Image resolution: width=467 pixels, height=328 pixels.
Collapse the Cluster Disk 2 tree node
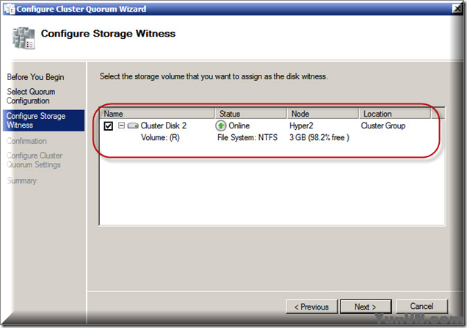pyautogui.click(x=122, y=126)
